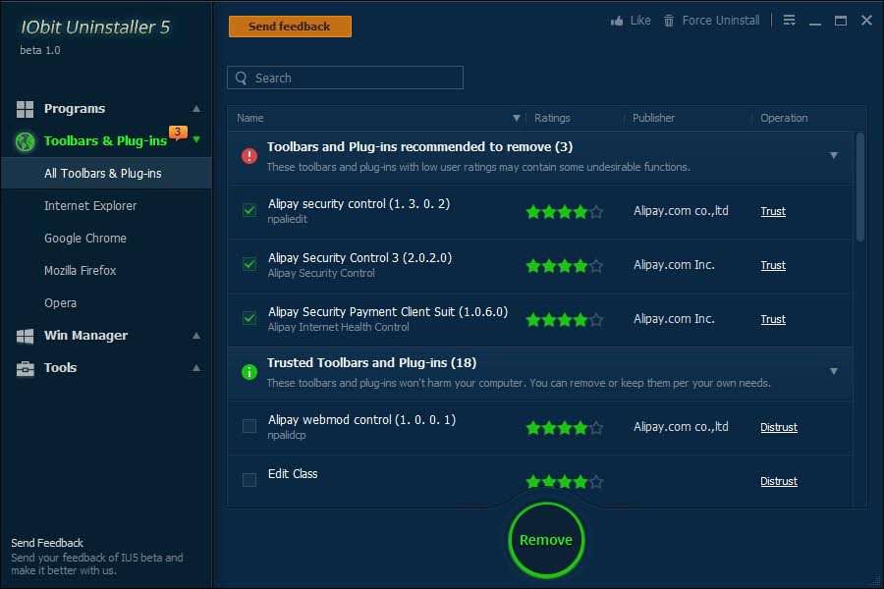Click the Like text label
This screenshot has height=589, width=884.
[x=639, y=21]
